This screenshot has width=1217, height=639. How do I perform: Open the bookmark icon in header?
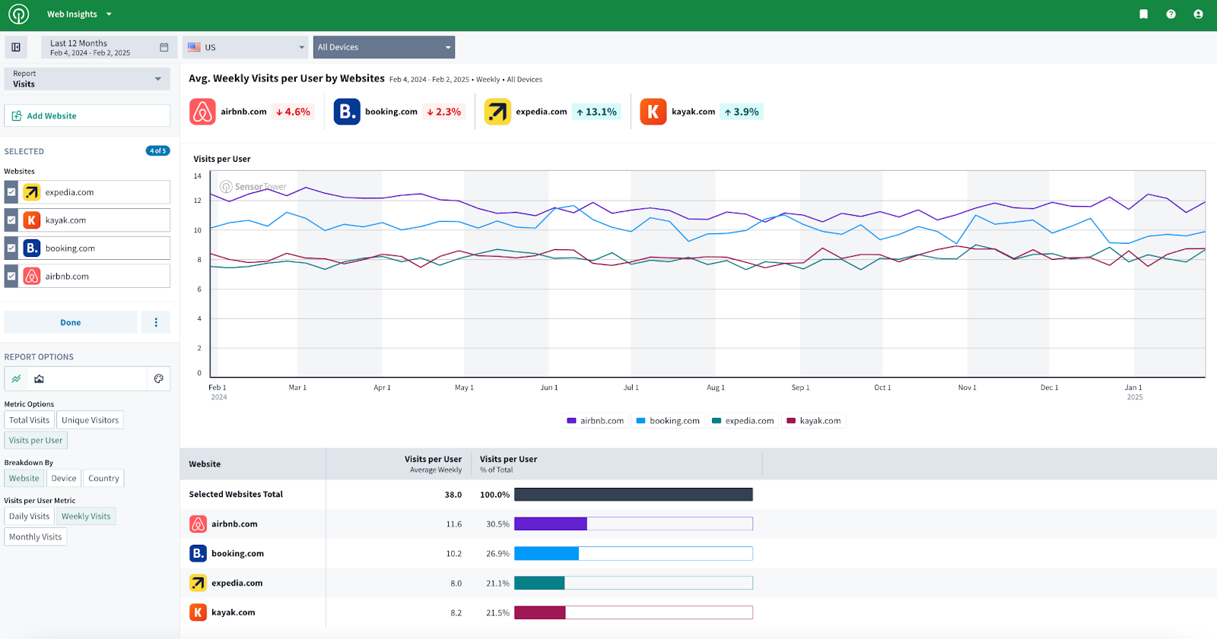click(1143, 14)
